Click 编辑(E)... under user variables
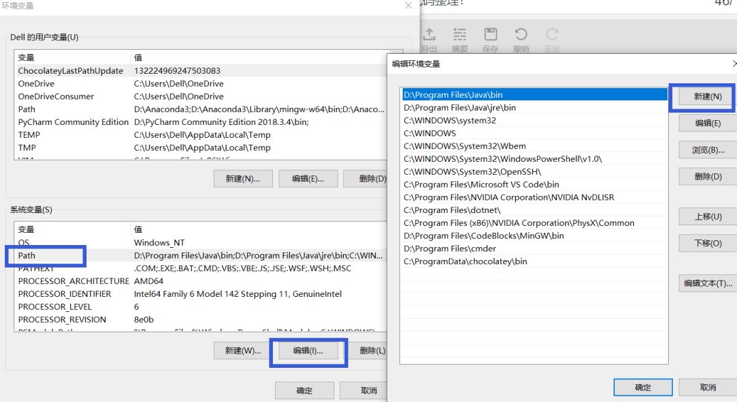737x402 pixels. pyautogui.click(x=308, y=179)
